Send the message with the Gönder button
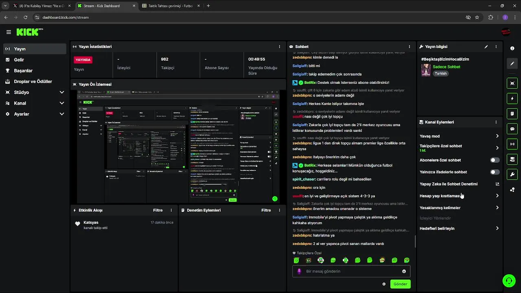 400,284
